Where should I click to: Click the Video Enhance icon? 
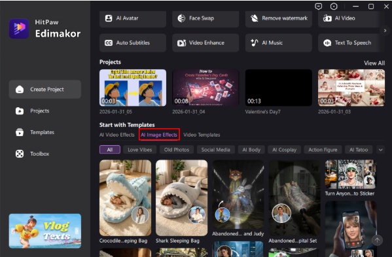(x=181, y=43)
